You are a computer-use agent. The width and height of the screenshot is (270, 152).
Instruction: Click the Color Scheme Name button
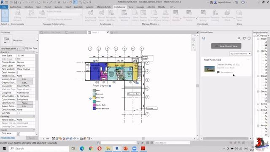tap(25, 103)
